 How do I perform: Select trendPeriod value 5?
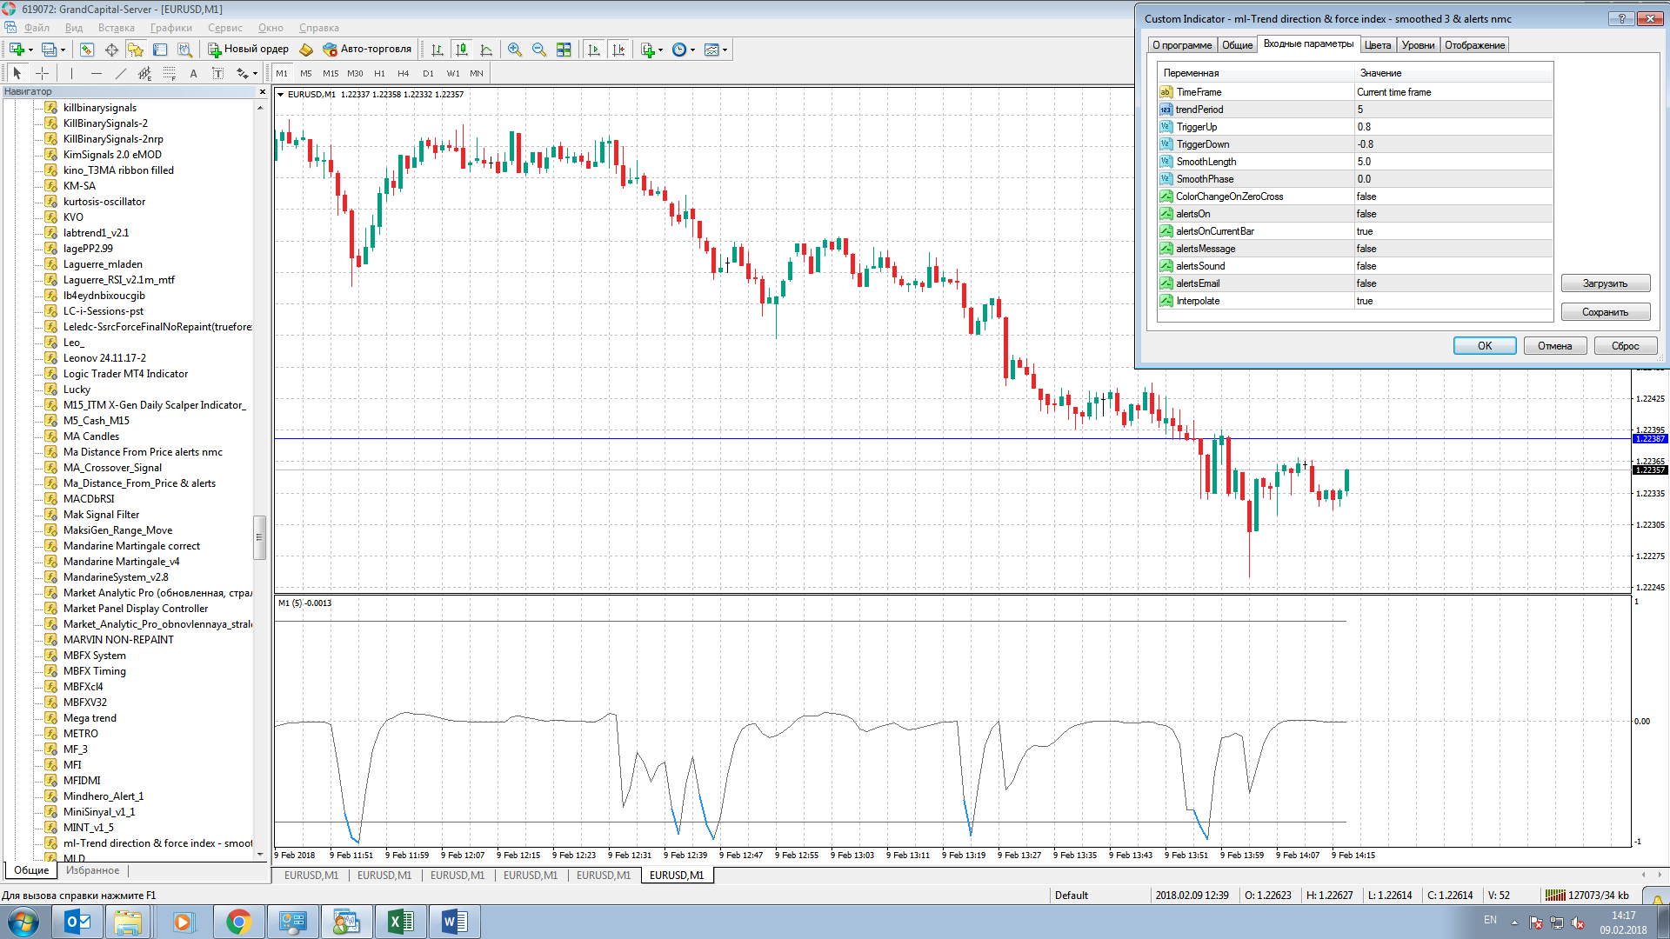click(1453, 110)
